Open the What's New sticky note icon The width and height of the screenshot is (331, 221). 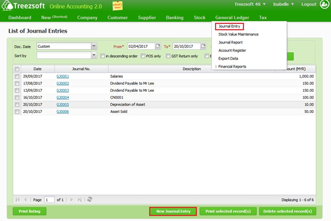tap(117, 6)
